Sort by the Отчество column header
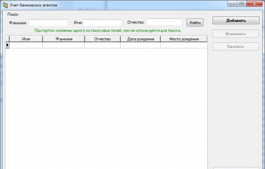 pyautogui.click(x=102, y=39)
